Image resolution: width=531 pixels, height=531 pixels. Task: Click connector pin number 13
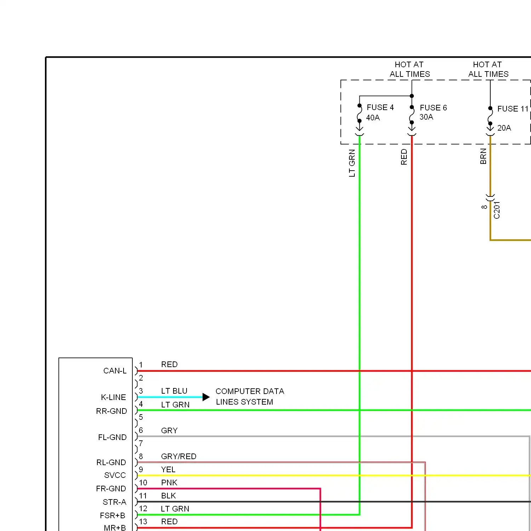click(x=143, y=521)
